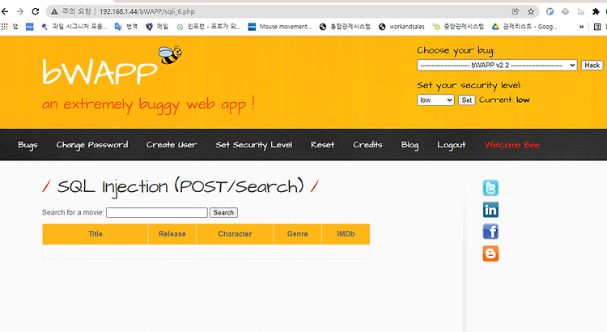The image size is (607, 332).
Task: Open the 통합관제시스템 bookmark
Action: (x=345, y=27)
